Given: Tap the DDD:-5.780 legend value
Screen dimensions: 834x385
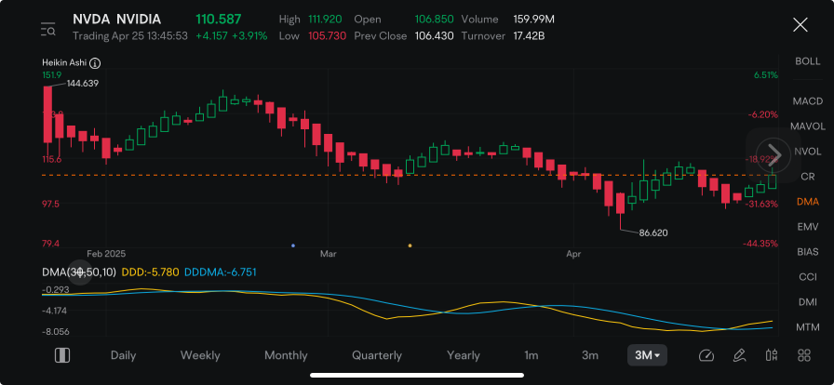Looking at the screenshot, I should pos(151,272).
